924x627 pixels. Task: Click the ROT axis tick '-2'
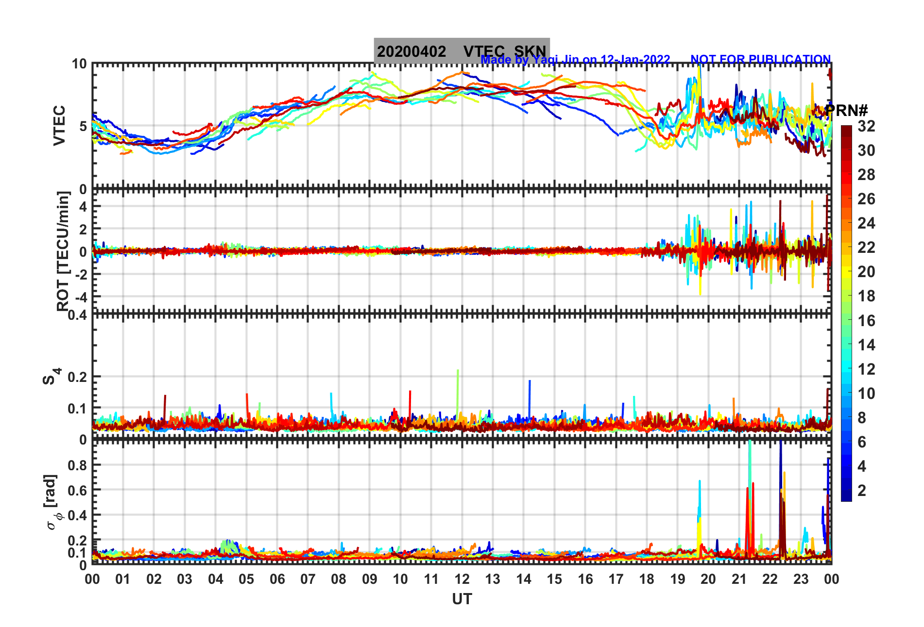[81, 274]
